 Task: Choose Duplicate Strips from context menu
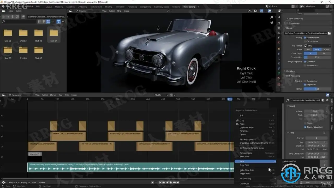coord(247,127)
